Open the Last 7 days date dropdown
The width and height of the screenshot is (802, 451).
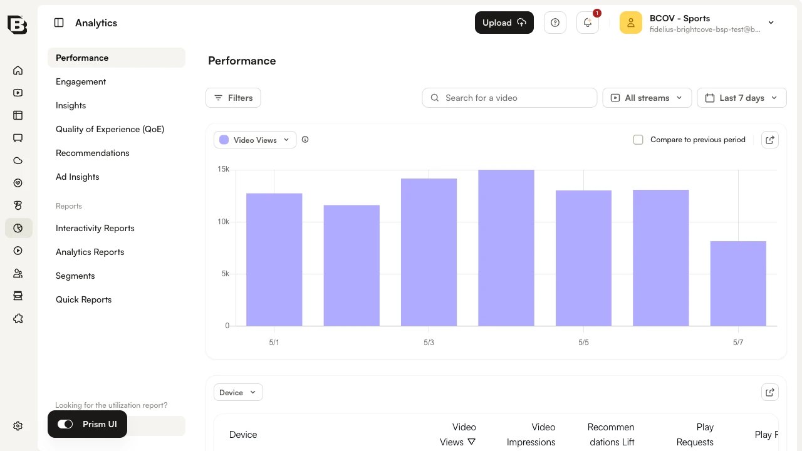742,98
